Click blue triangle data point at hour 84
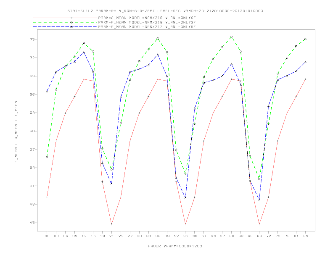The width and height of the screenshot is (333, 257). (305, 62)
